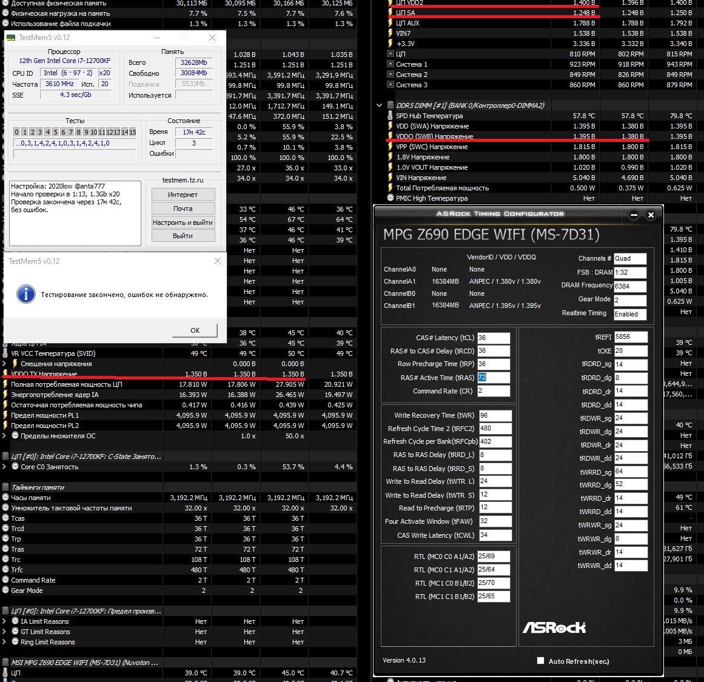Click the DDR5 DIMM memory chip icon
704x682 pixels.
390,105
